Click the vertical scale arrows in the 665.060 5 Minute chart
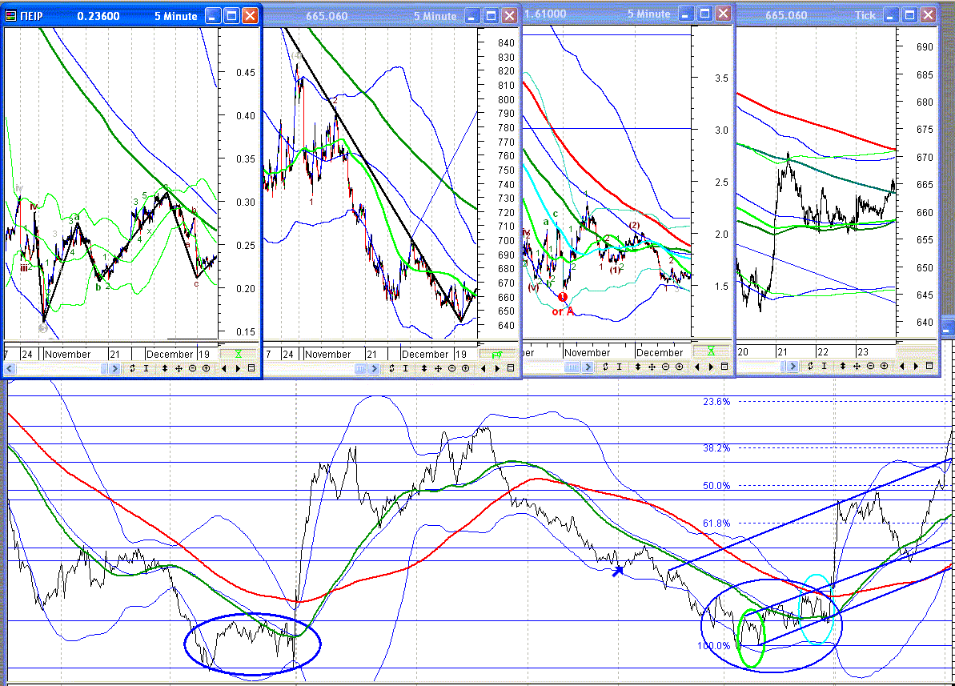The width and height of the screenshot is (955, 686). point(424,368)
